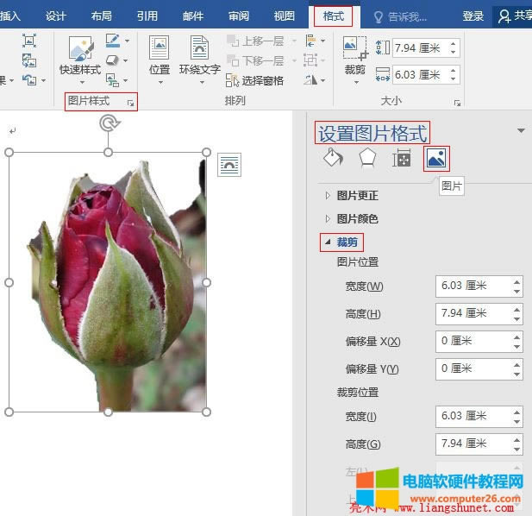Switch to the Review (审阅) tab

click(239, 16)
